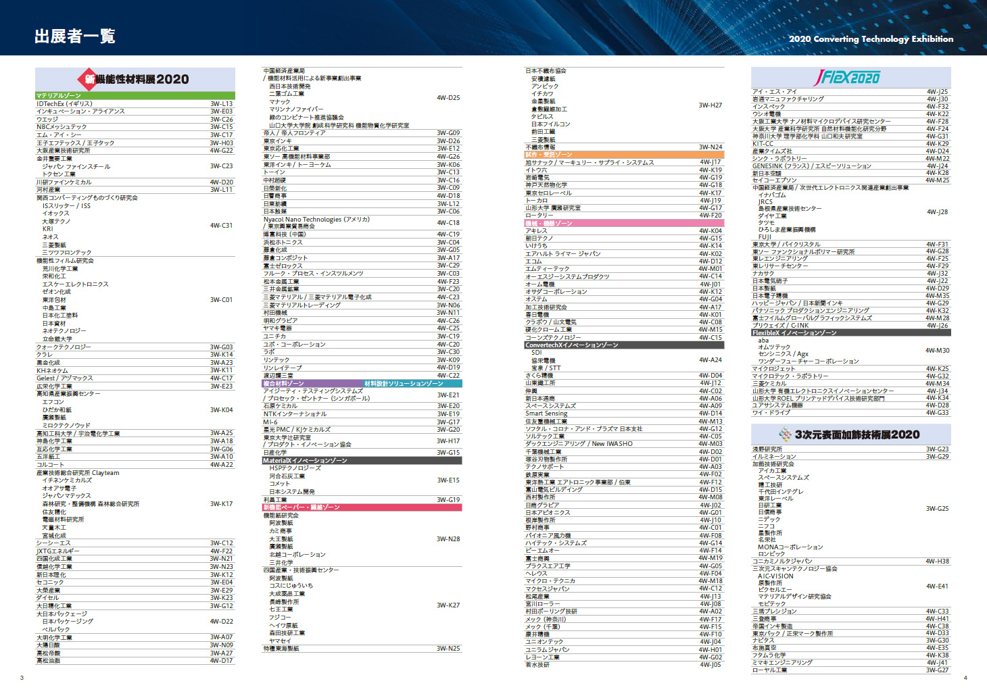
Task: Select the '不織布情報' row
Action: point(624,147)
